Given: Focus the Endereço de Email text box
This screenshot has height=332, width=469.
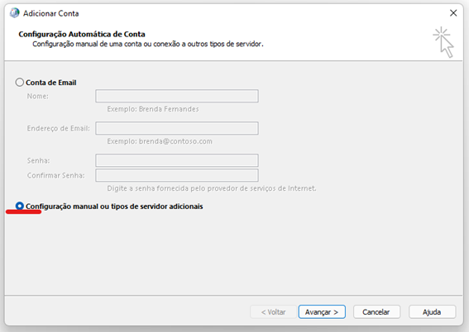Looking at the screenshot, I should (177, 128).
